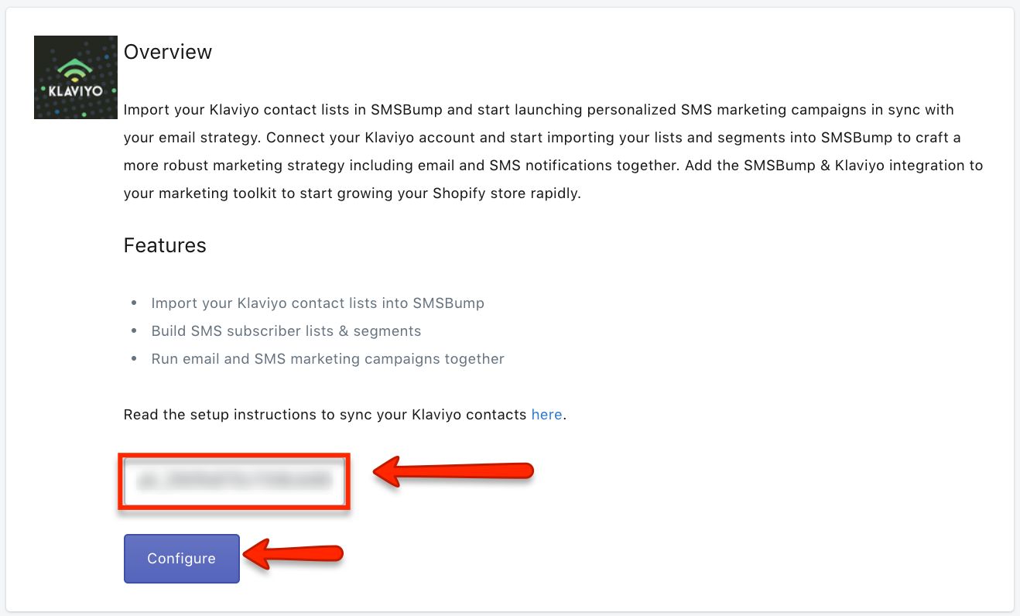This screenshot has width=1020, height=616.
Task: Select 'Import your Klaviyo contact lists into SMSBump' bullet
Action: click(x=318, y=303)
